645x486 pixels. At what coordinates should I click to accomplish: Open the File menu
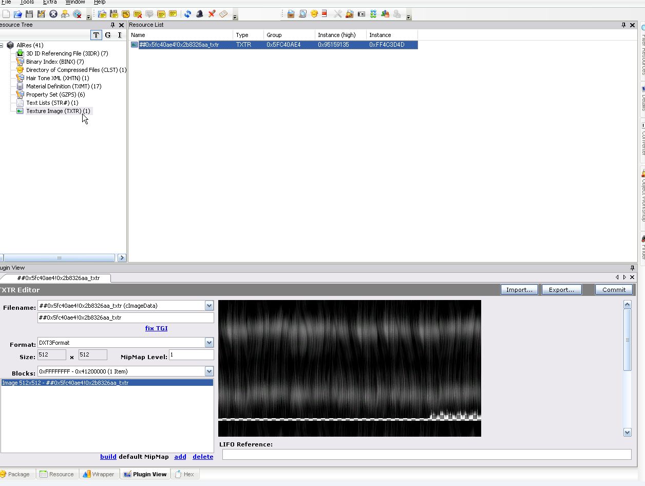(x=6, y=3)
